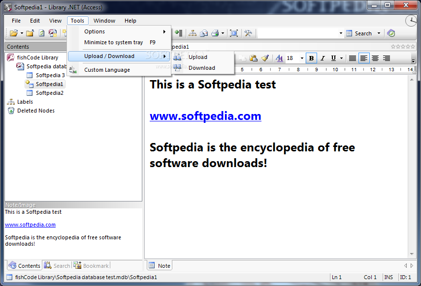Open www.softpedia.com link in Note/Image pane
This screenshot has height=286, width=421.
click(30, 225)
